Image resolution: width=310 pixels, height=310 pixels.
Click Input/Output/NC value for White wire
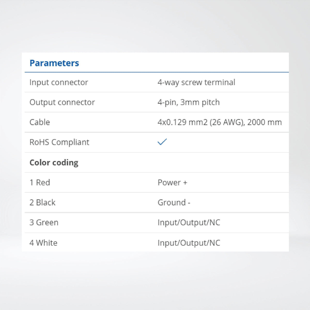(x=189, y=243)
